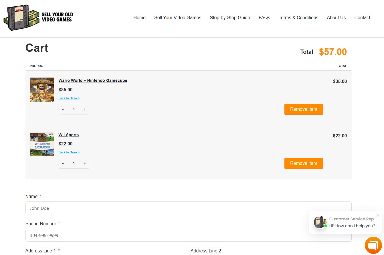Follow Back to Search link under Wario World
The image size is (384, 255).
click(x=69, y=98)
